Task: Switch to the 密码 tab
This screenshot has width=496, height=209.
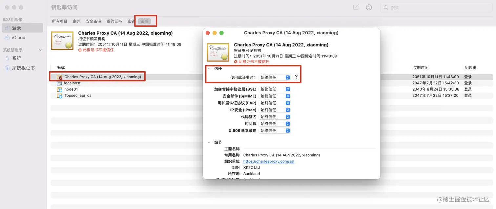Action: tap(76, 21)
